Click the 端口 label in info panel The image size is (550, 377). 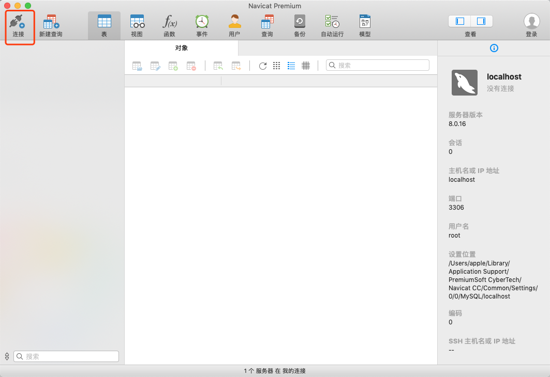[x=455, y=198]
